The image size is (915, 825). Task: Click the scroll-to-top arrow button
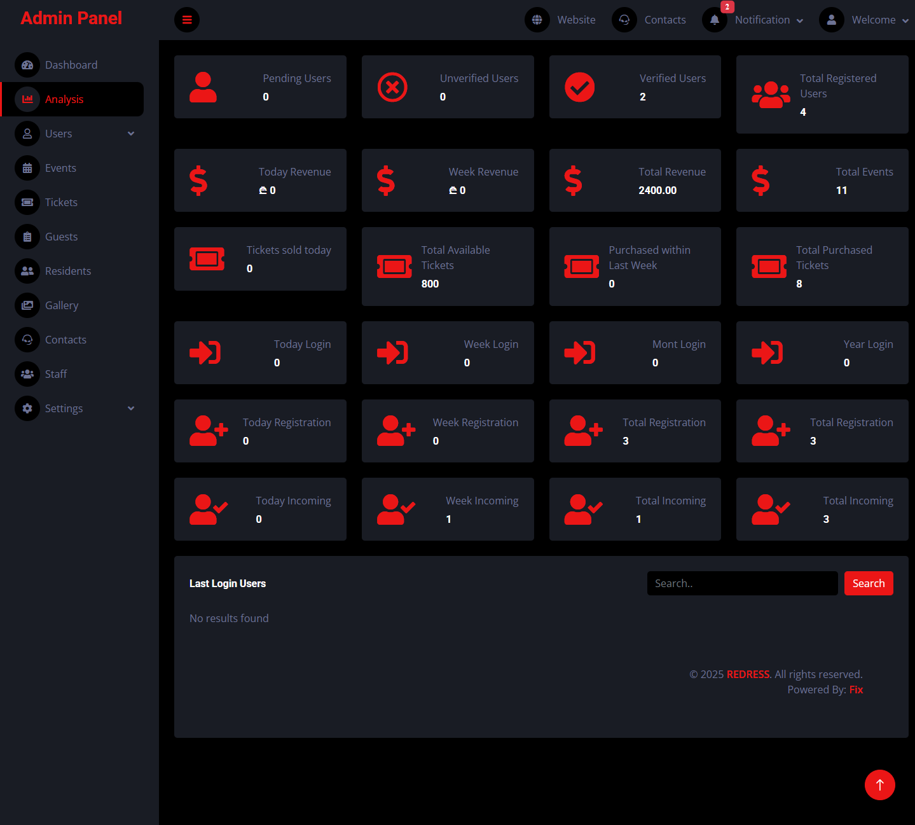879,785
